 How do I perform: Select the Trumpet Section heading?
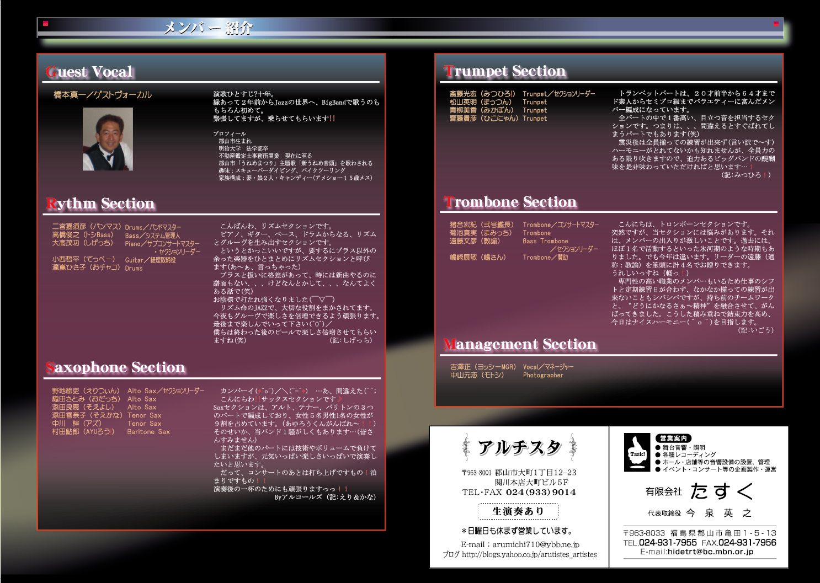tap(505, 71)
